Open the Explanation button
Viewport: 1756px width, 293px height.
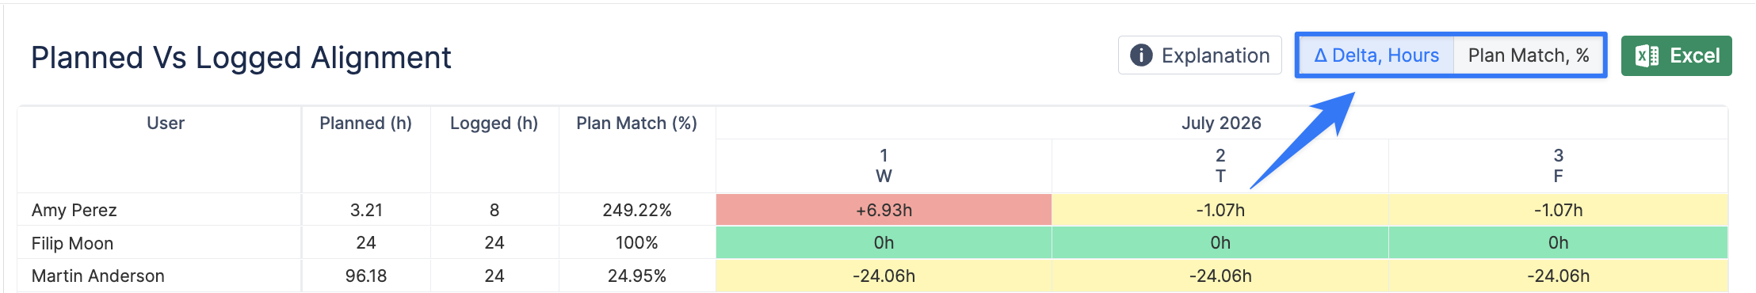pyautogui.click(x=1200, y=55)
